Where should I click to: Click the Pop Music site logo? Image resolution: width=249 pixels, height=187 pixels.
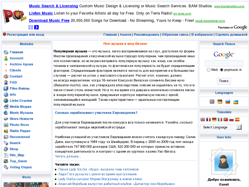pyautogui.click(x=15, y=16)
